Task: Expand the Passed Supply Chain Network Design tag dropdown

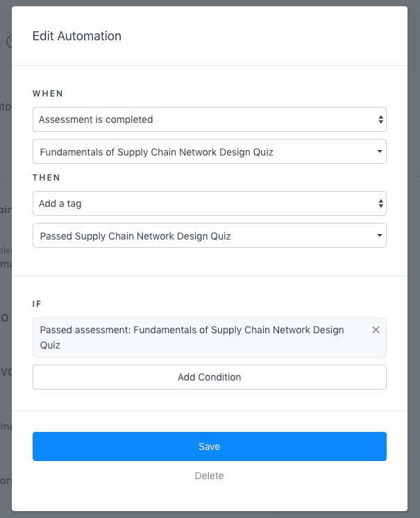Action: point(201,236)
